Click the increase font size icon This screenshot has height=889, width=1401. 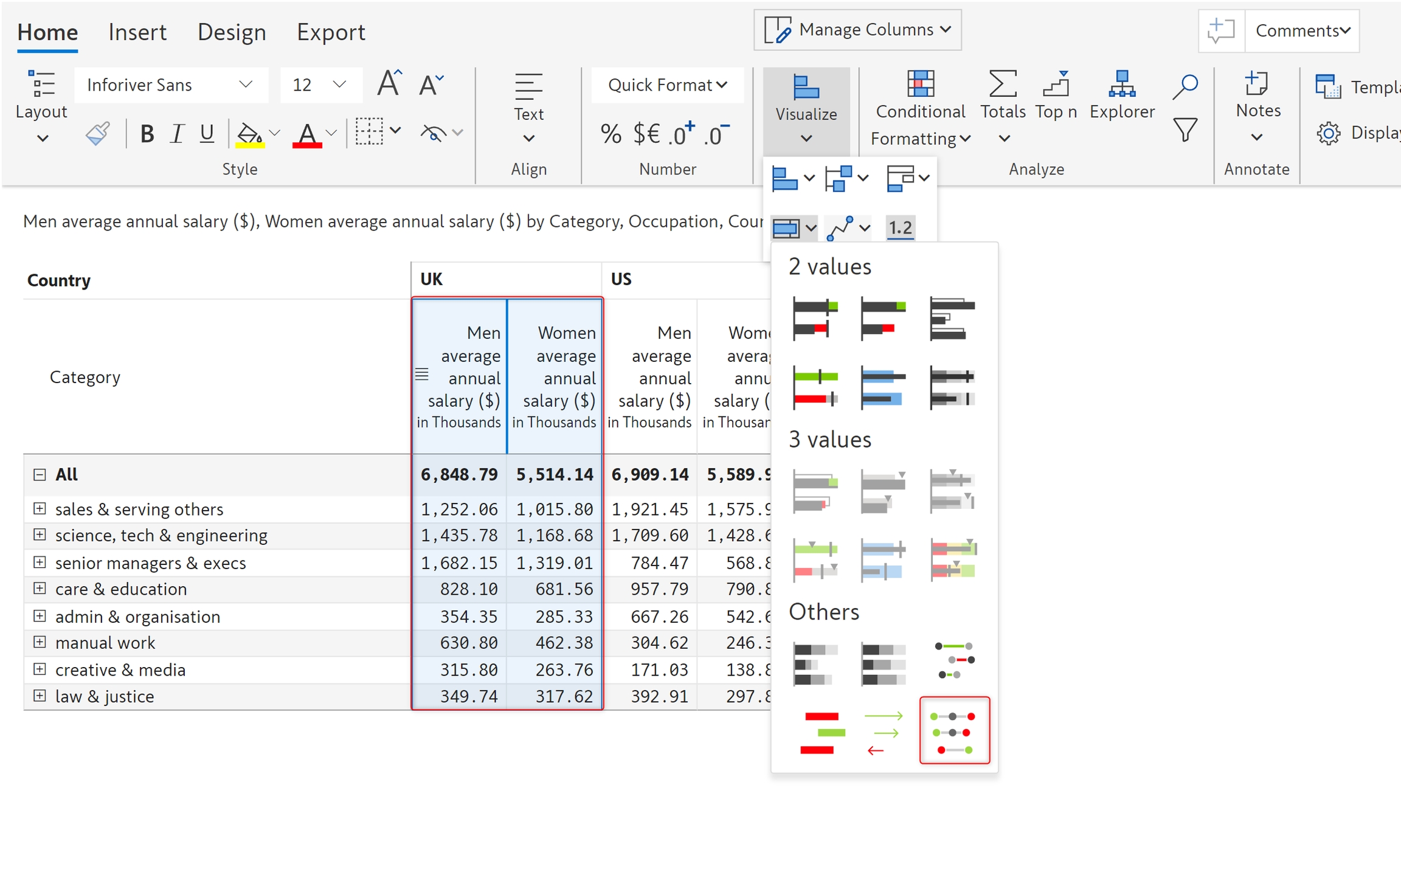[389, 84]
